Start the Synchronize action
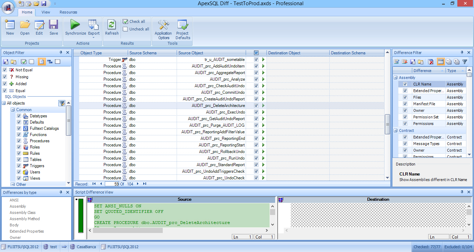The width and height of the screenshot is (474, 252). pos(75,28)
